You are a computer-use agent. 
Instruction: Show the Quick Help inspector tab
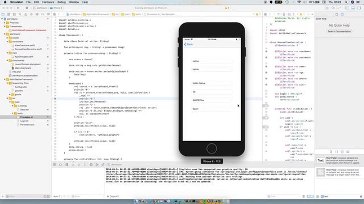(x=342, y=14)
